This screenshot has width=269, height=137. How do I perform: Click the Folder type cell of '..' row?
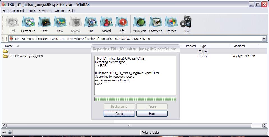click(203, 51)
